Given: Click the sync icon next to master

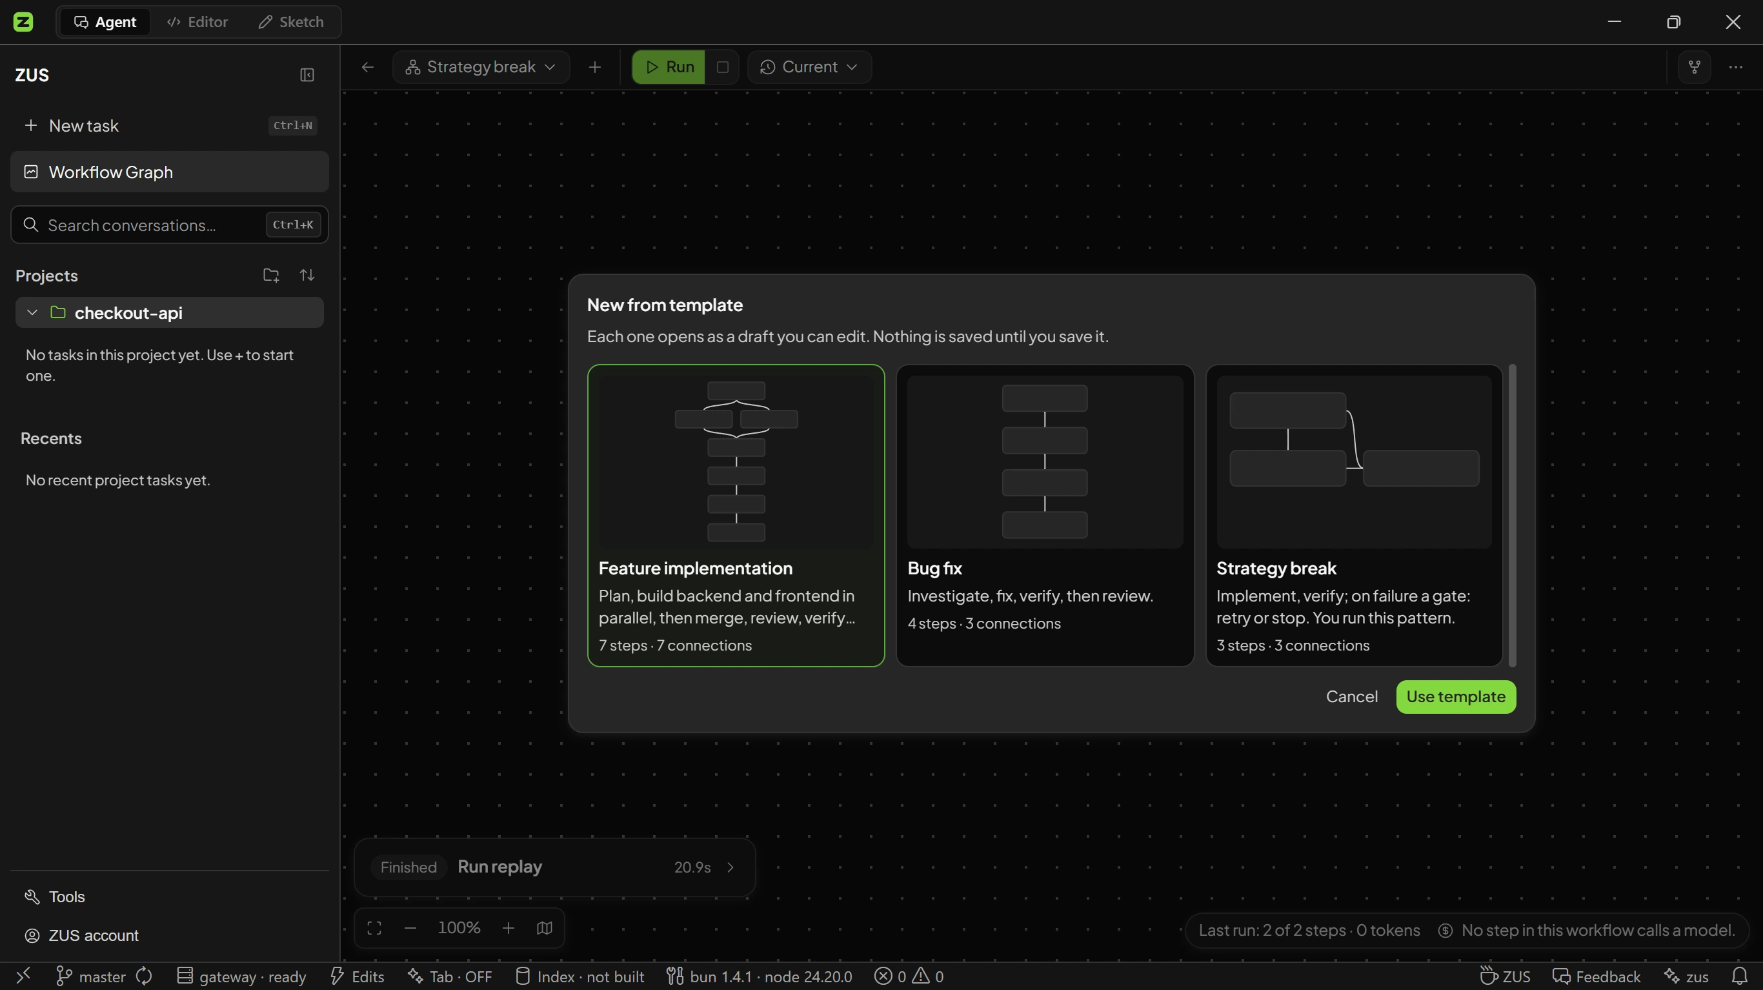Looking at the screenshot, I should click(144, 976).
